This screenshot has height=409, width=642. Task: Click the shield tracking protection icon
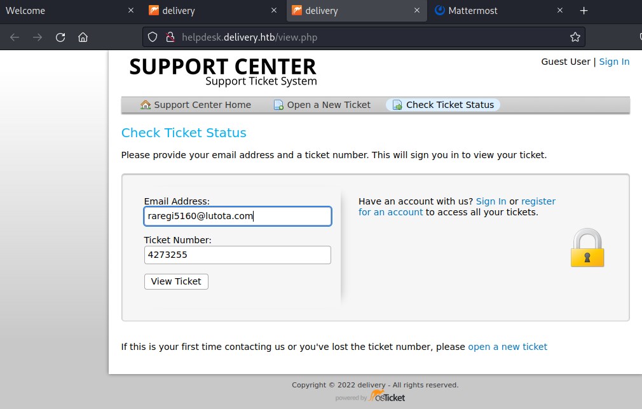[x=153, y=37]
